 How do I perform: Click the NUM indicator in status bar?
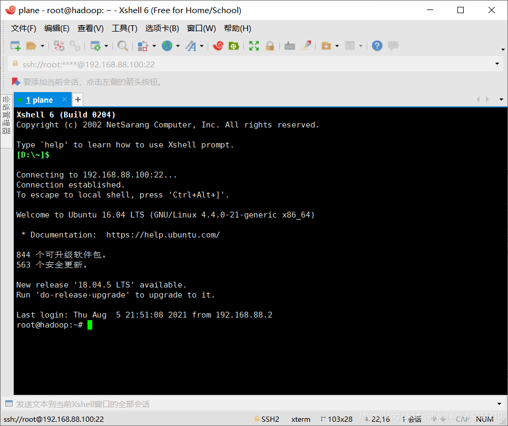[x=485, y=419]
